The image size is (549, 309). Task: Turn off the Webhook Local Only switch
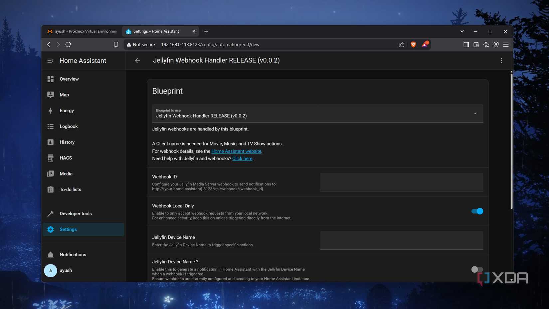(x=477, y=211)
